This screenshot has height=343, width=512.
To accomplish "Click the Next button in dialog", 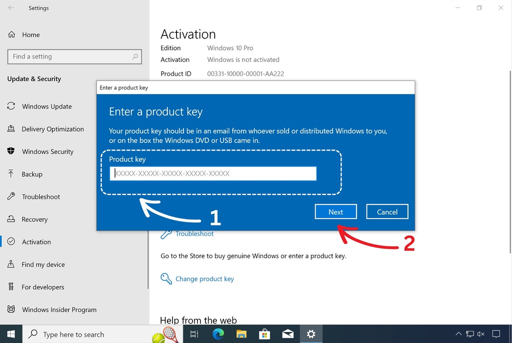I will click(x=335, y=211).
